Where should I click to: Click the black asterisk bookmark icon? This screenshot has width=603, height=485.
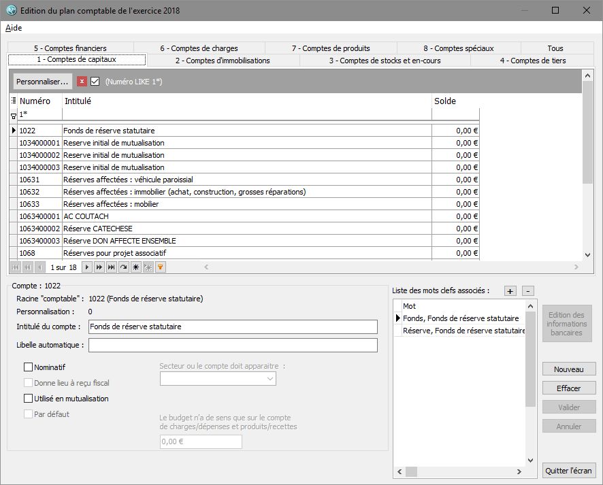(135, 268)
